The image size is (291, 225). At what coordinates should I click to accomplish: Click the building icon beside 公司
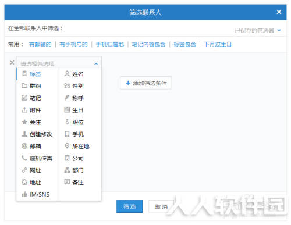[67, 158]
